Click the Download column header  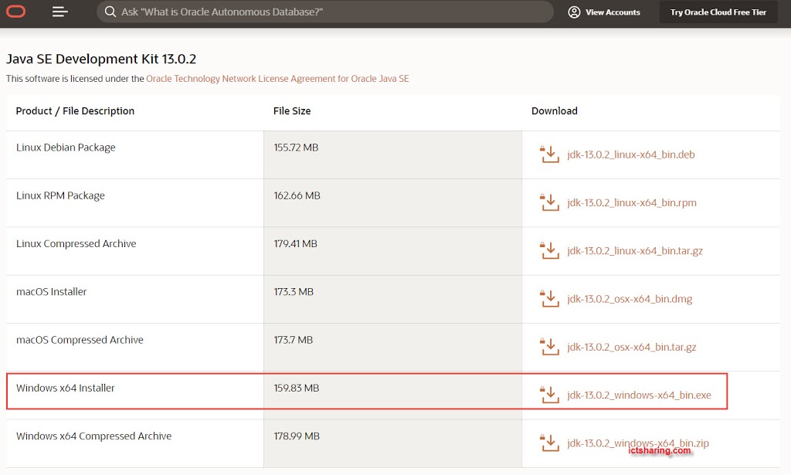tap(555, 111)
